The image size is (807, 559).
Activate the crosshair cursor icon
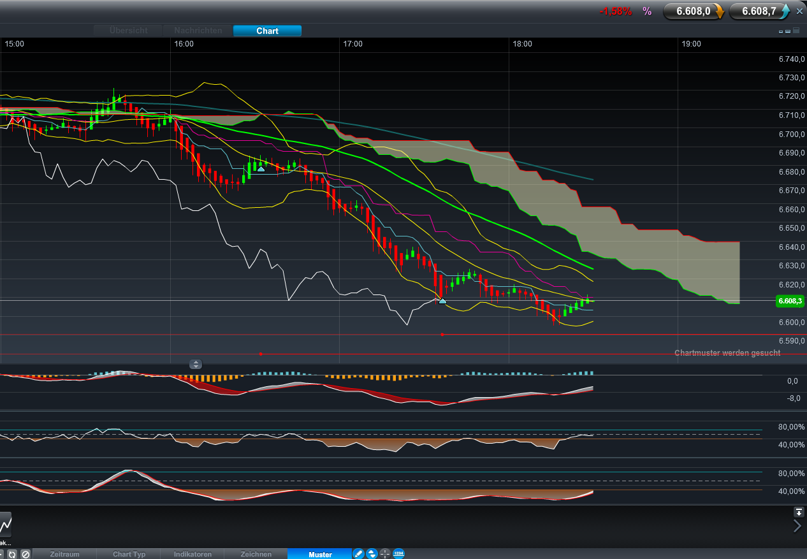385,554
